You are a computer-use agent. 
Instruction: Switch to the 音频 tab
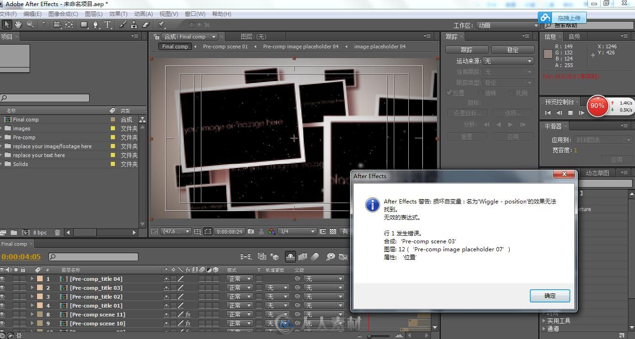(574, 37)
